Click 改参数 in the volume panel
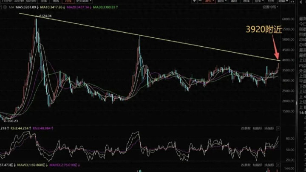This screenshot has height=172, width=306. click(x=246, y=165)
